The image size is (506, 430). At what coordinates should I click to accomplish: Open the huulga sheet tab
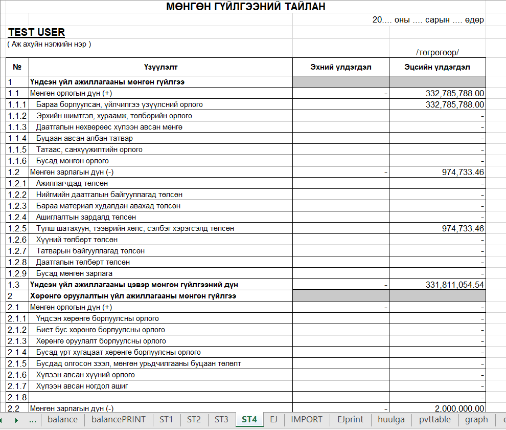click(391, 419)
